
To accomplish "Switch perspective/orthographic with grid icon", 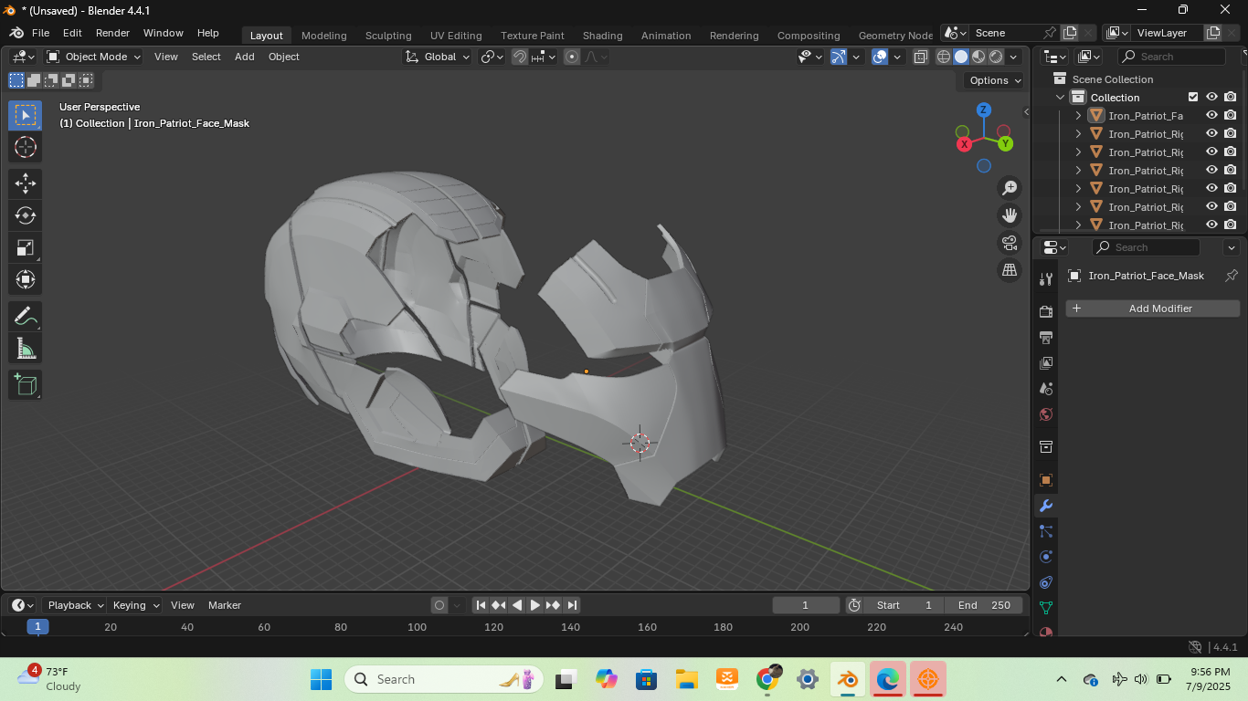I will pyautogui.click(x=1010, y=270).
